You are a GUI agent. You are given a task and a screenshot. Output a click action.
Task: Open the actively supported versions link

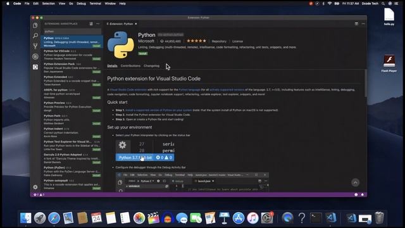coord(227,90)
